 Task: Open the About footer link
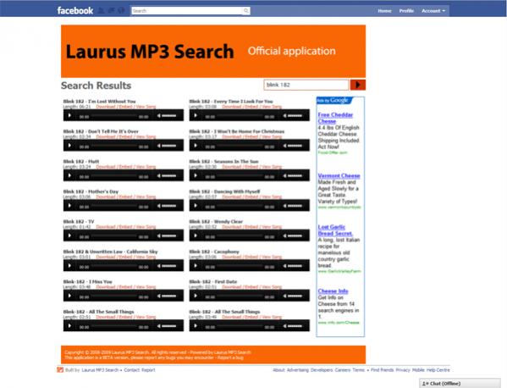coord(278,370)
